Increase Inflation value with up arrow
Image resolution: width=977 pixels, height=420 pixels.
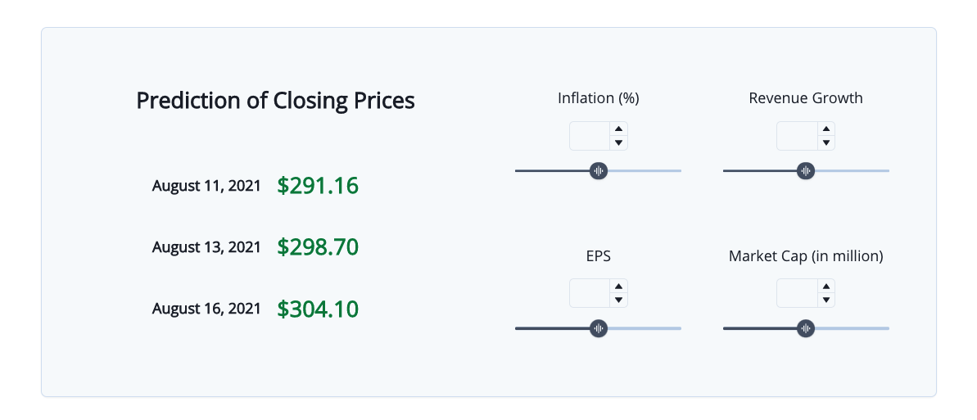[619, 129]
